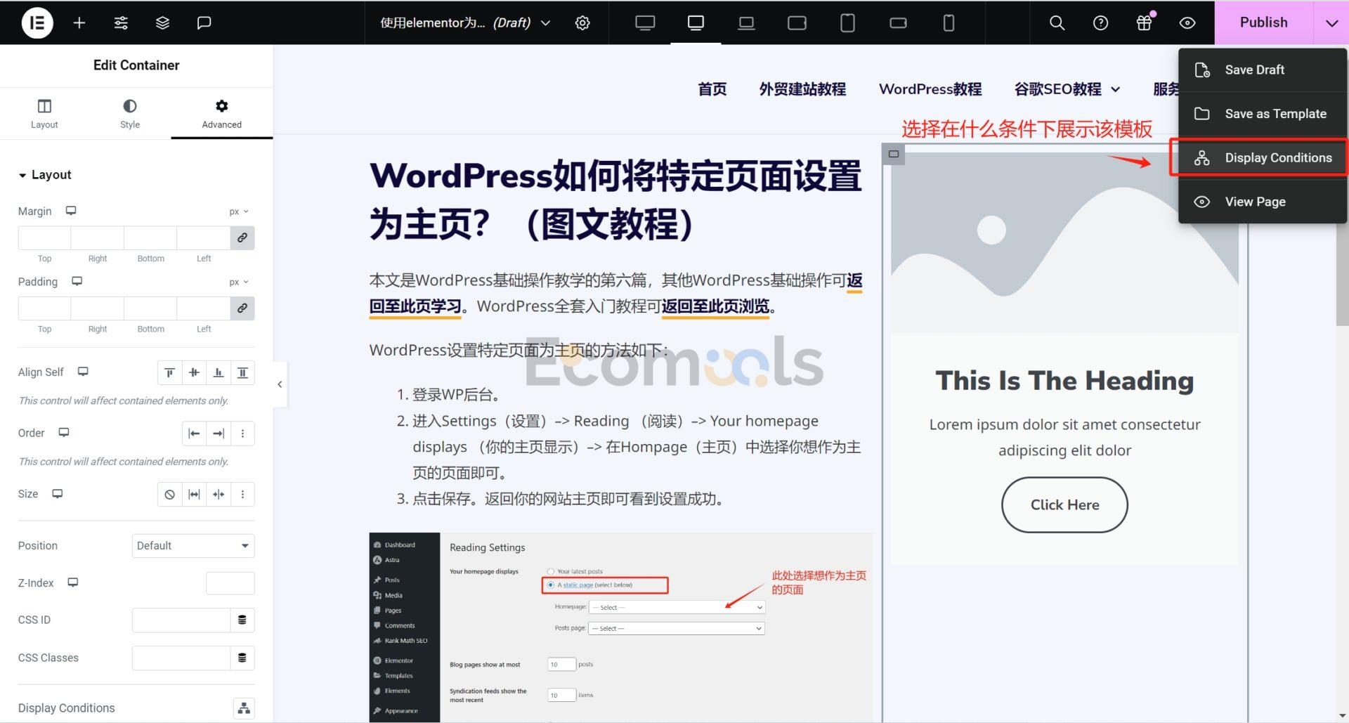Open the Elementor logo menu
Viewport: 1349px width, 723px height.
click(37, 22)
